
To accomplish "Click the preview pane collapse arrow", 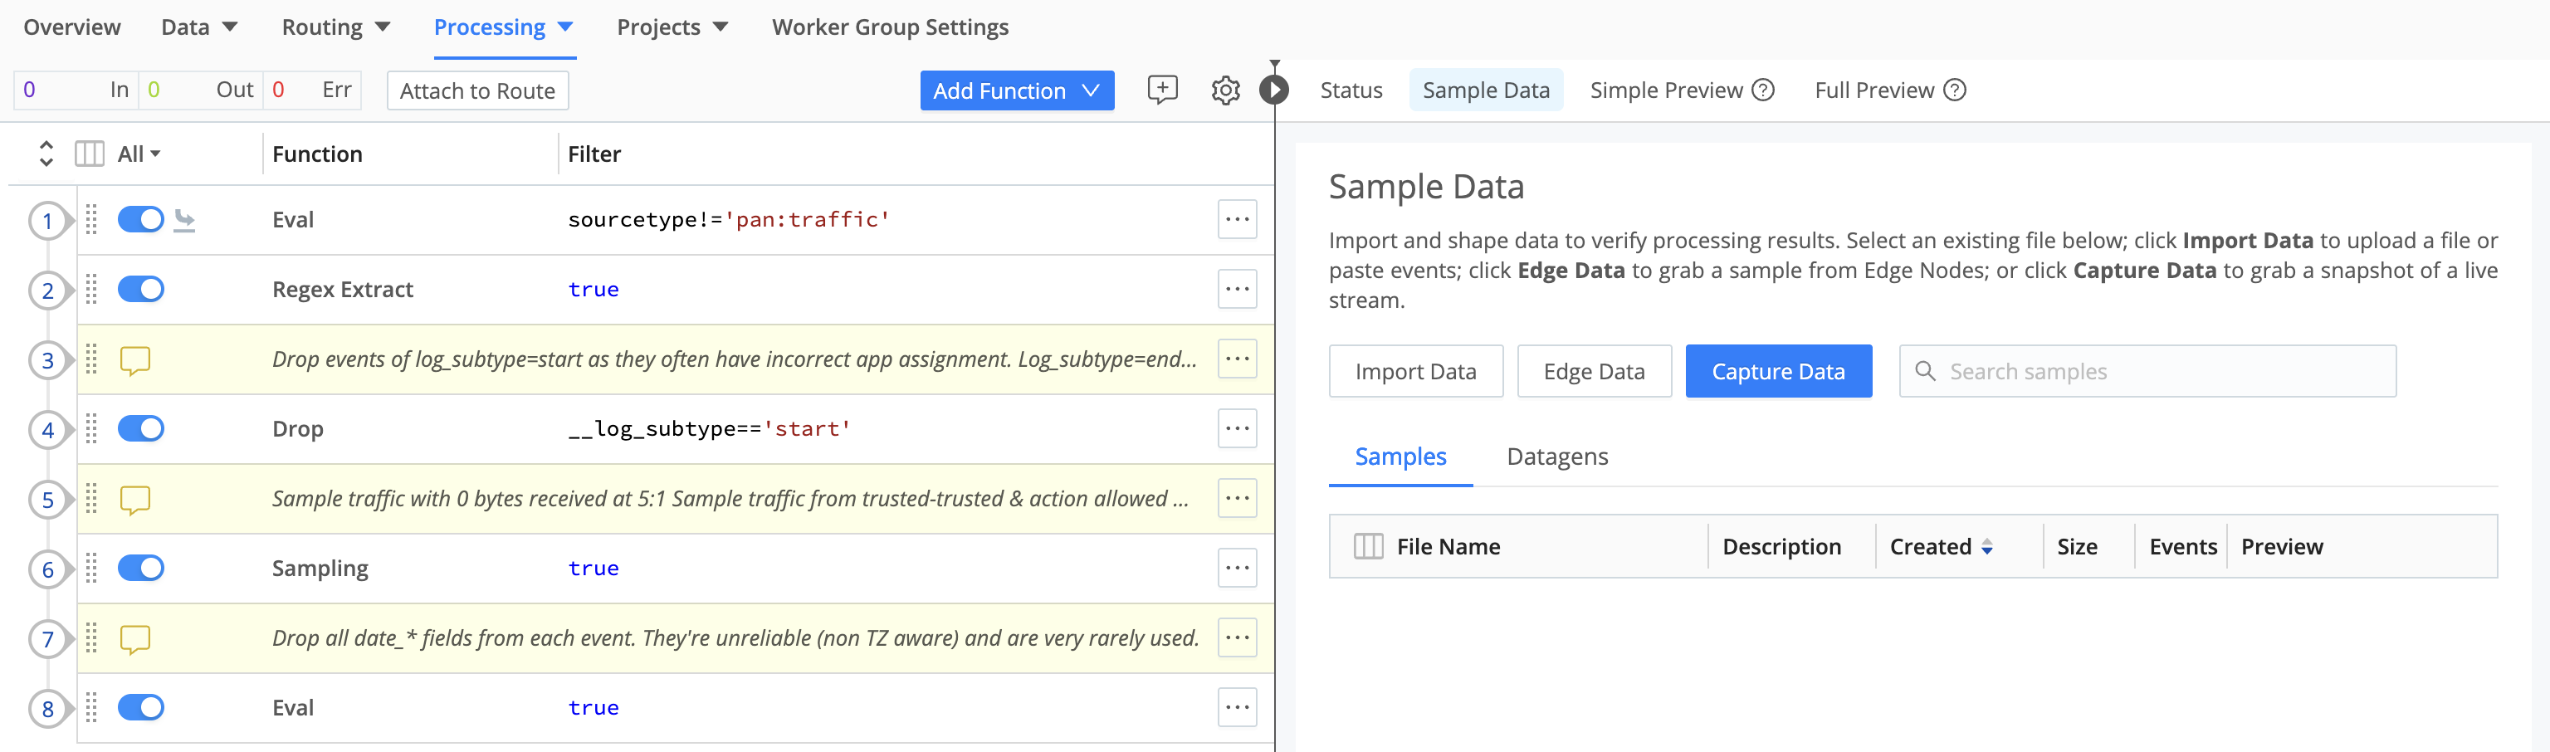I will coord(1274,90).
